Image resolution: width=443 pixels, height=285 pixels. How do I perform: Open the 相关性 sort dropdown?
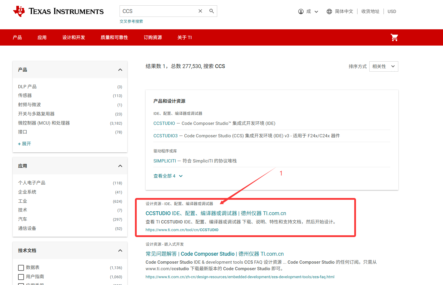pyautogui.click(x=384, y=67)
